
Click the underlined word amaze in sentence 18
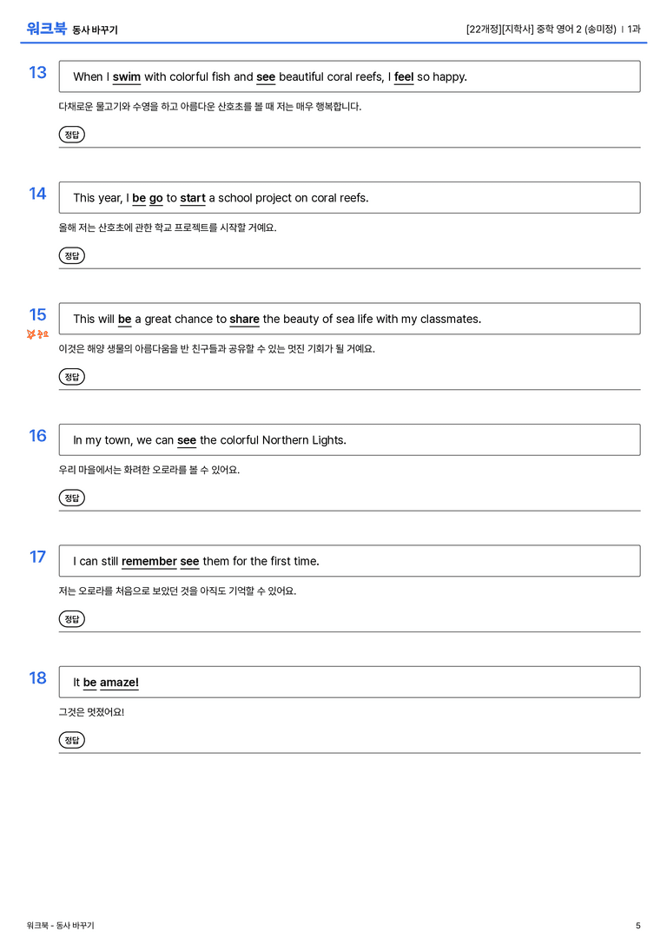tap(118, 683)
